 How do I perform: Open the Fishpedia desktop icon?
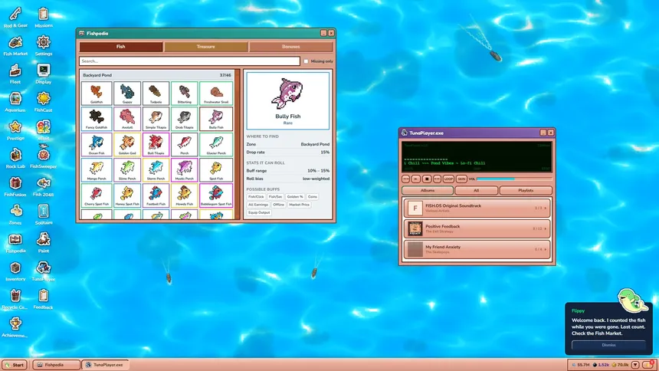tap(15, 243)
